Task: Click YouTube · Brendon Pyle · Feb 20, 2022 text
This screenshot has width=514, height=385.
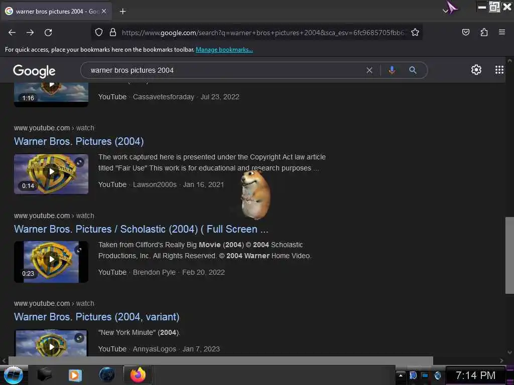Action: point(161,272)
